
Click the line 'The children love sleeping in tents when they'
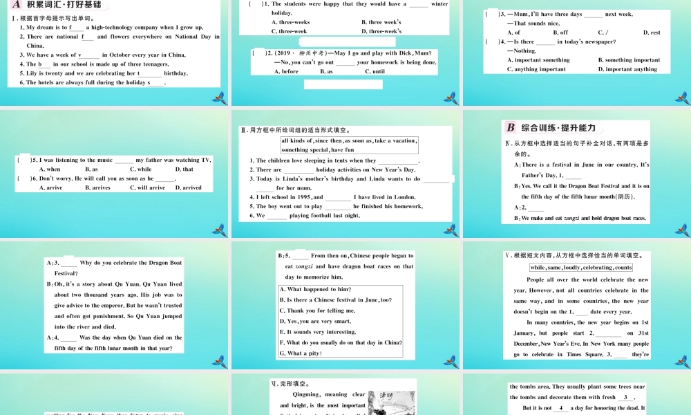[x=334, y=161]
